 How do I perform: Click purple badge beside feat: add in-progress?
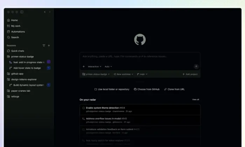[49, 62]
